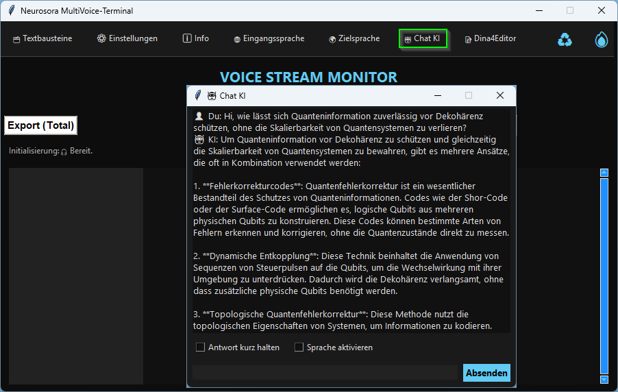Enable the Antwort kurz halten checkbox
618x392 pixels.
pos(201,347)
